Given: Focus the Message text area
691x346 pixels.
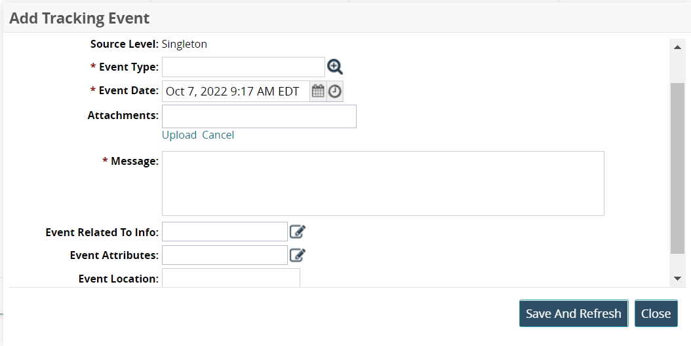Looking at the screenshot, I should (383, 183).
